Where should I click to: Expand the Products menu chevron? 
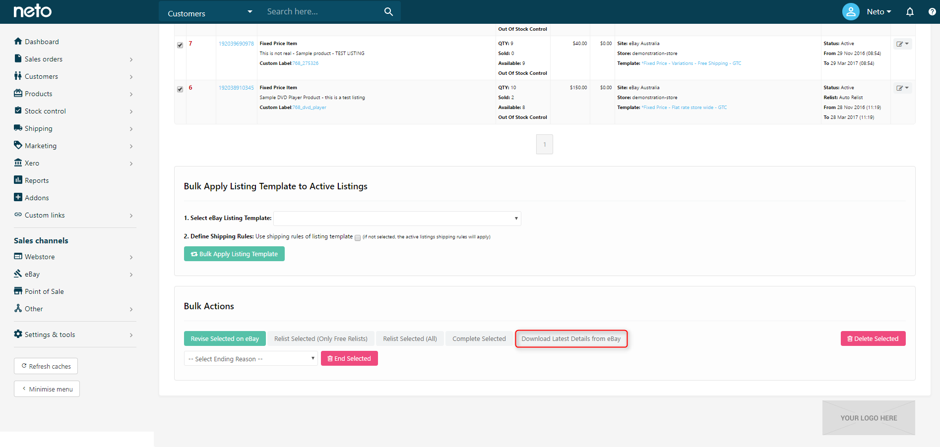click(x=131, y=94)
